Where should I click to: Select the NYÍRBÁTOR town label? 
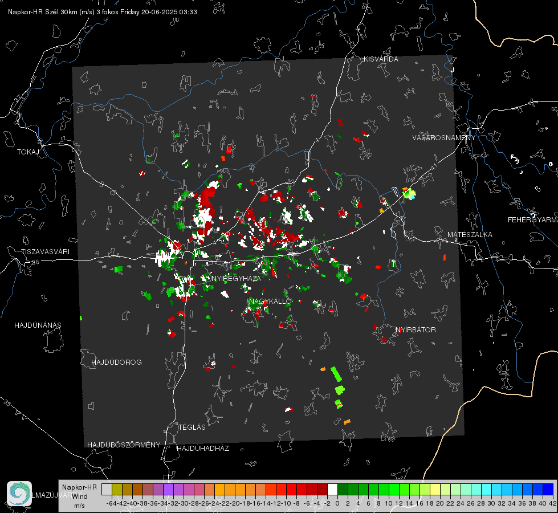(x=416, y=329)
